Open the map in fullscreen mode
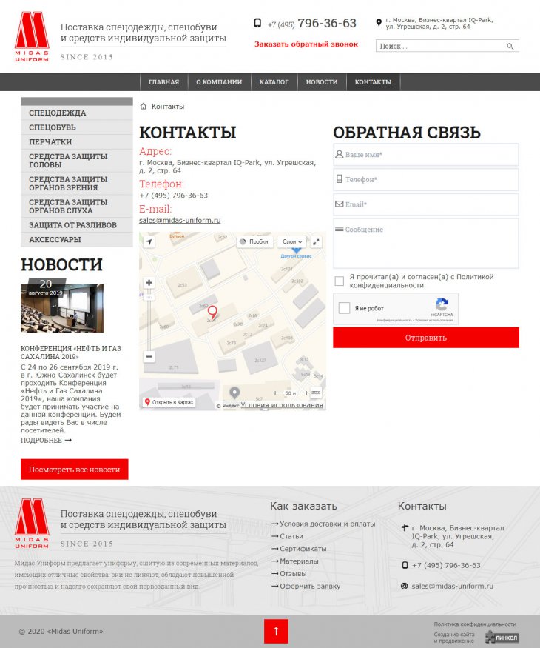 (316, 241)
